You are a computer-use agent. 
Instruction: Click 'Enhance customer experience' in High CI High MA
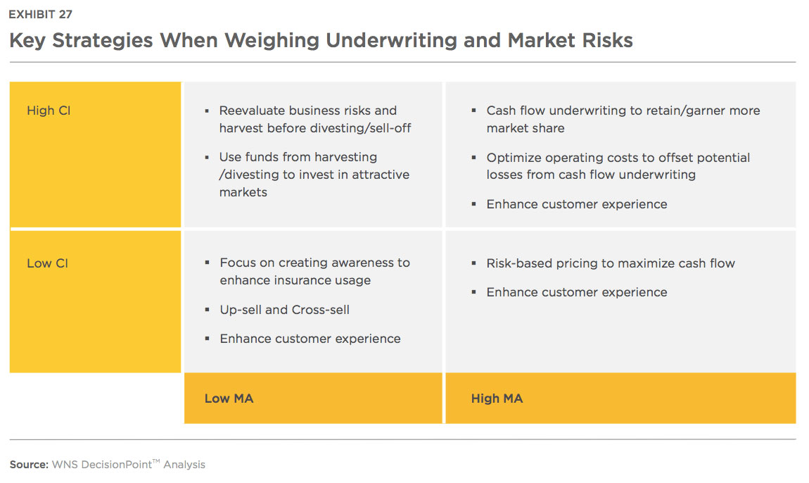(x=576, y=204)
